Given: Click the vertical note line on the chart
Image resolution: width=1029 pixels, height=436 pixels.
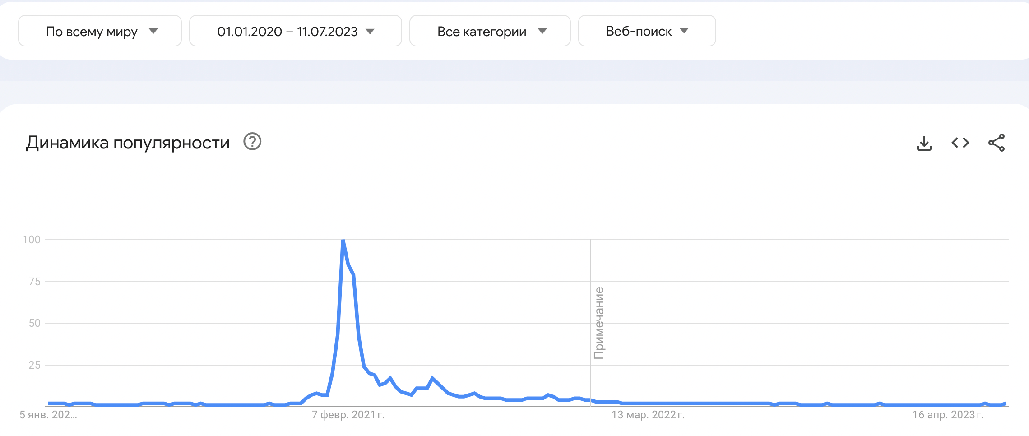Looking at the screenshot, I should pos(591,271).
